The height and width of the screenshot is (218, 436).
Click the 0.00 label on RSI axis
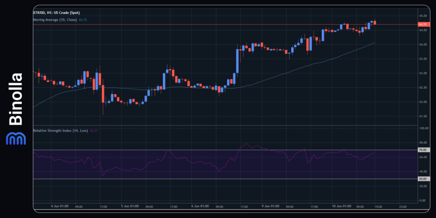(422, 200)
